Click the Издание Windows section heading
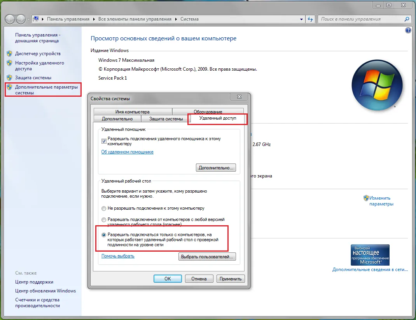Viewport: 416px width, 320px height. coord(110,50)
